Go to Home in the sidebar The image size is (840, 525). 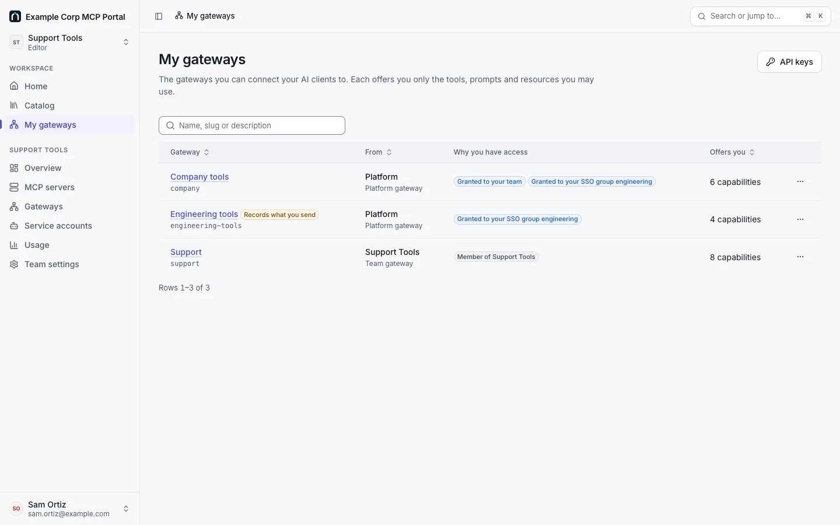(x=70, y=86)
